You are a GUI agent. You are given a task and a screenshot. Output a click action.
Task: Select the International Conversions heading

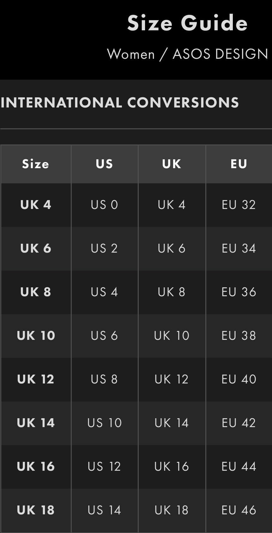pos(120,103)
